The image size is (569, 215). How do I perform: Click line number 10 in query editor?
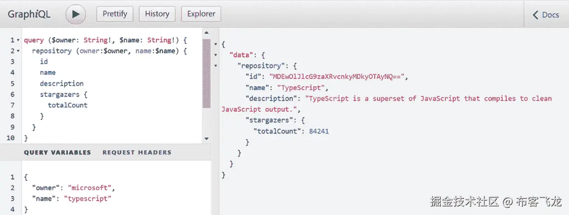click(x=11, y=138)
